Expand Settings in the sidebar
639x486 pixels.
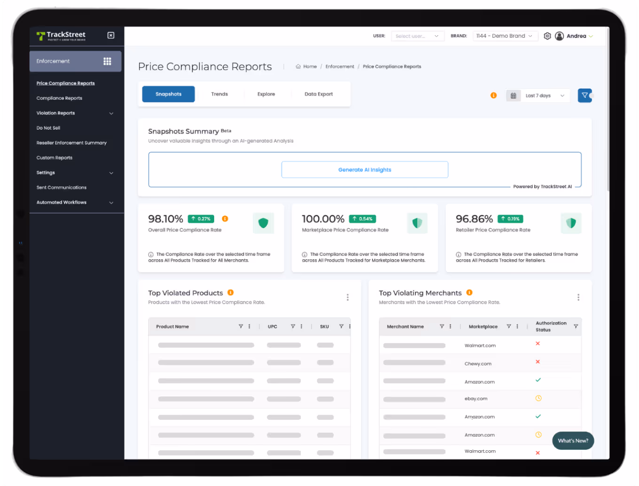111,173
